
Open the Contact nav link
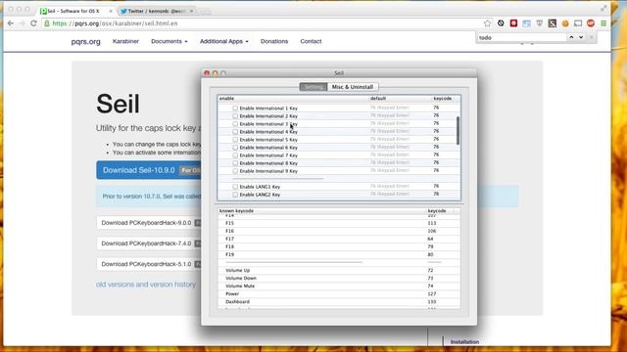(311, 41)
